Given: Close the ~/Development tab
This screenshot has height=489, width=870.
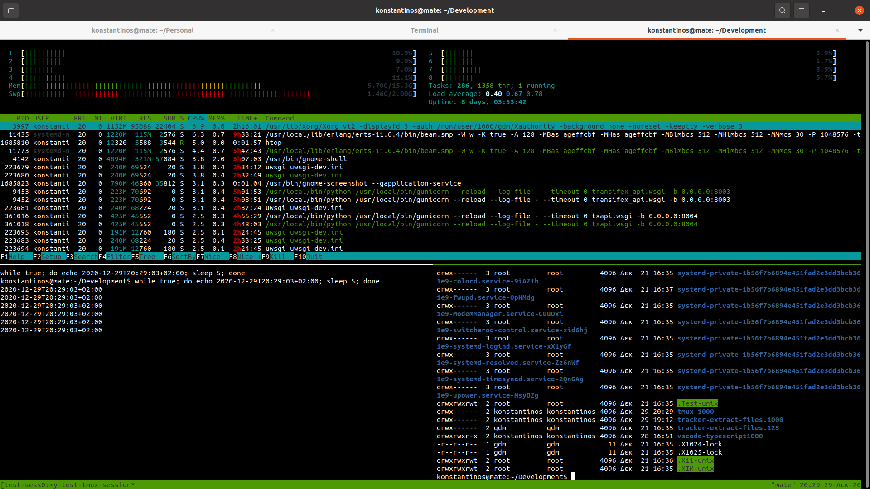Looking at the screenshot, I should 837,30.
